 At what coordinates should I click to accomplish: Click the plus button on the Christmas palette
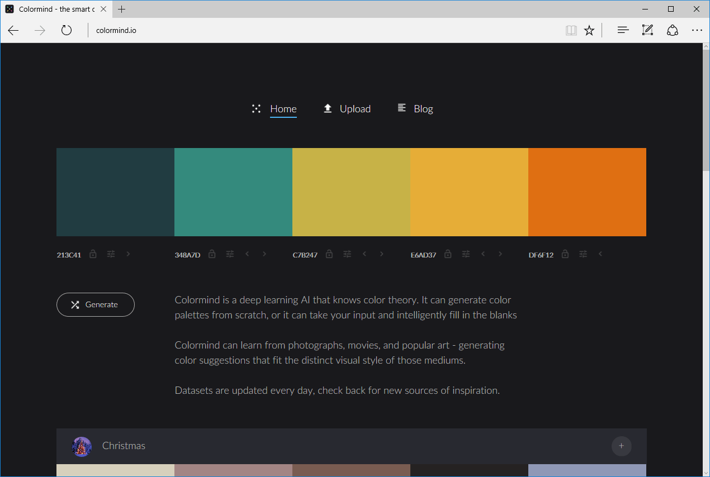(x=621, y=446)
